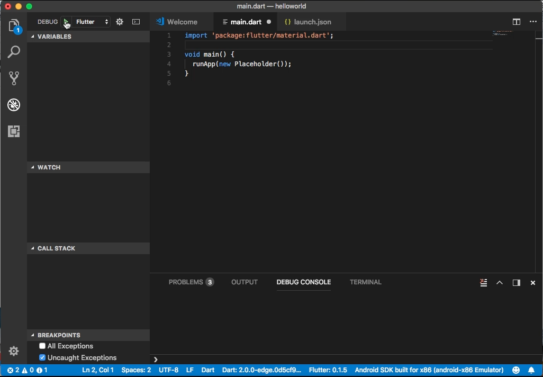This screenshot has width=543, height=377.
Task: Open the Source Control view
Action: pyautogui.click(x=14, y=78)
